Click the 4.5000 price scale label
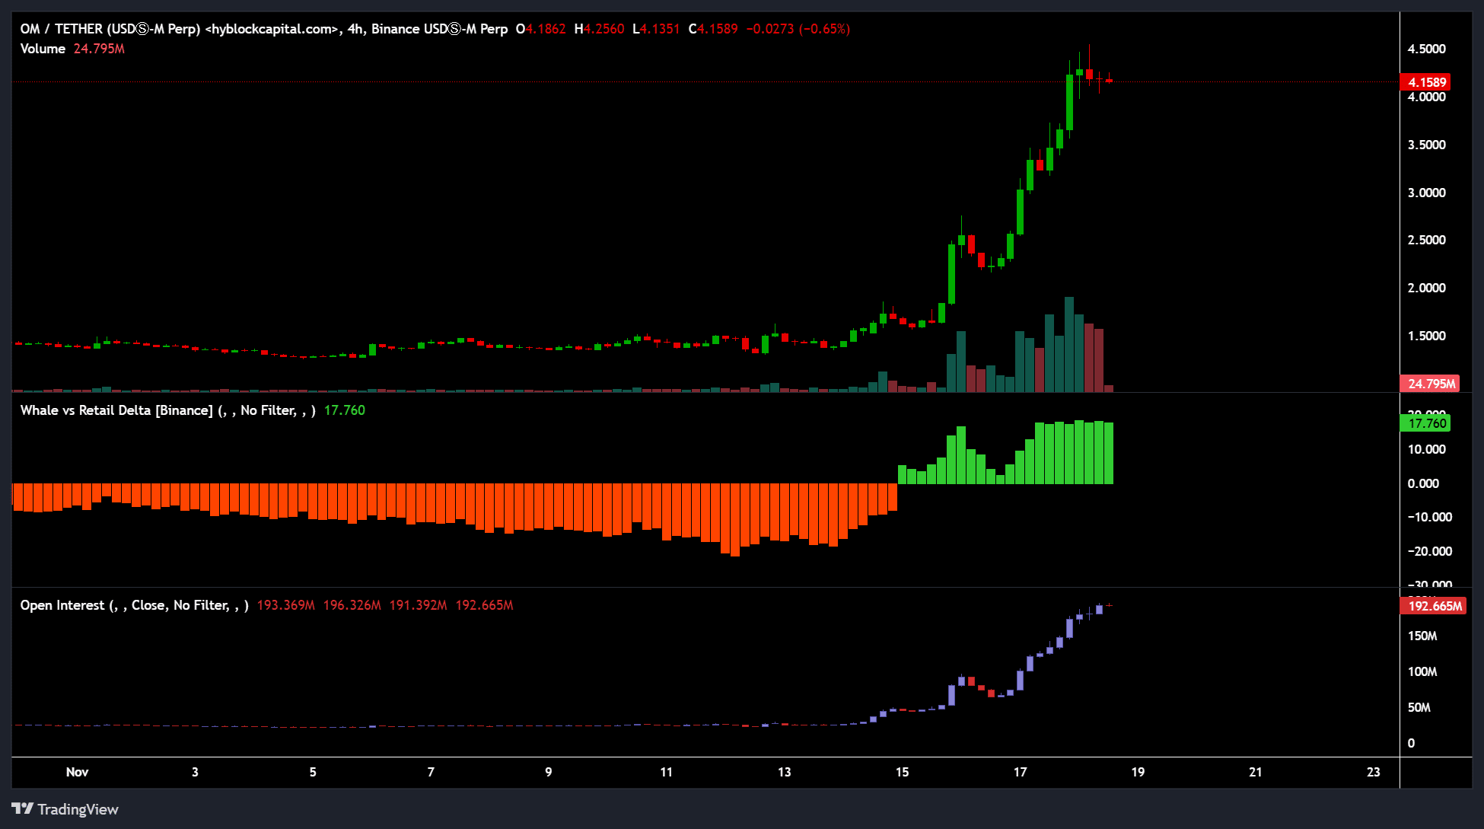Viewport: 1484px width, 829px height. click(1426, 49)
